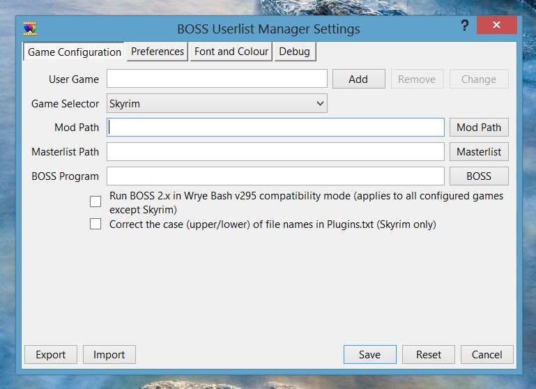Toggle correct file name case checkbox
The image size is (536, 389).
click(x=95, y=224)
